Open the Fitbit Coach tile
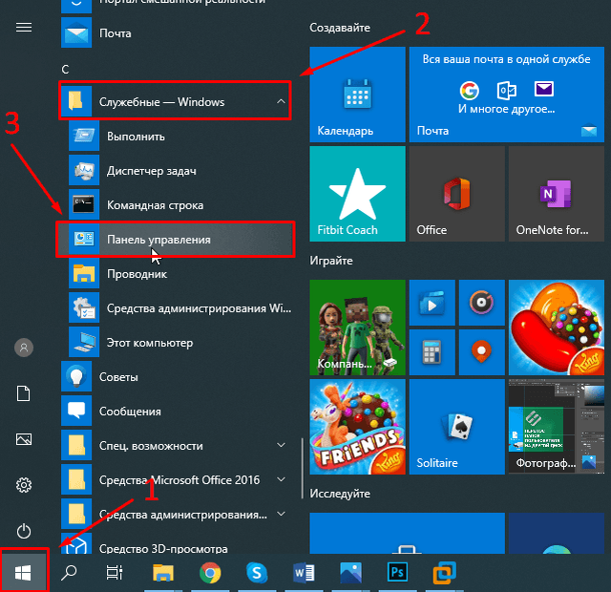 point(357,194)
